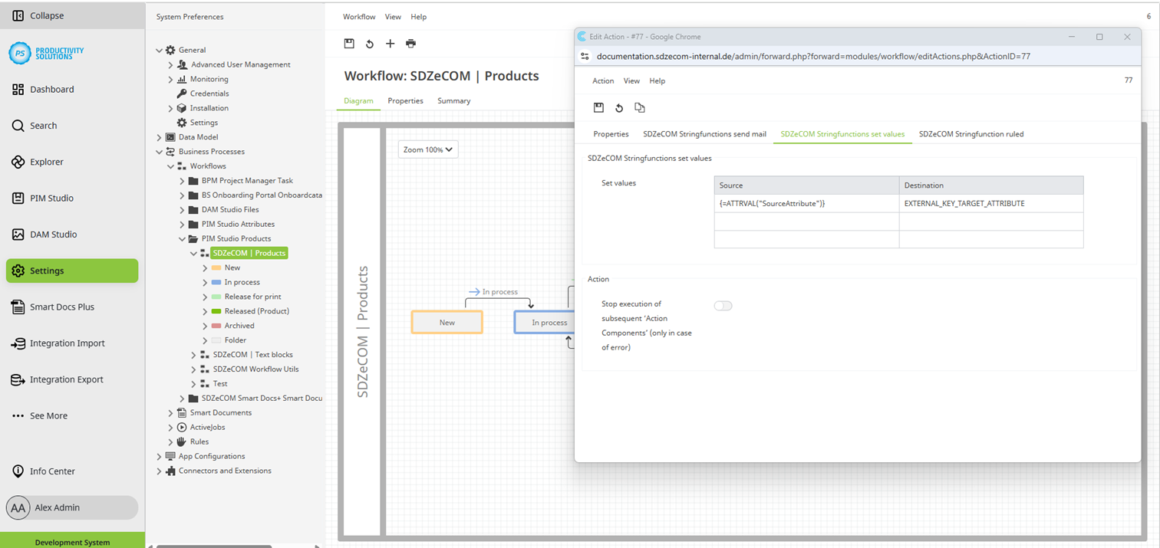1160x548 pixels.
Task: Expand the App Configurations node
Action: tap(159, 457)
